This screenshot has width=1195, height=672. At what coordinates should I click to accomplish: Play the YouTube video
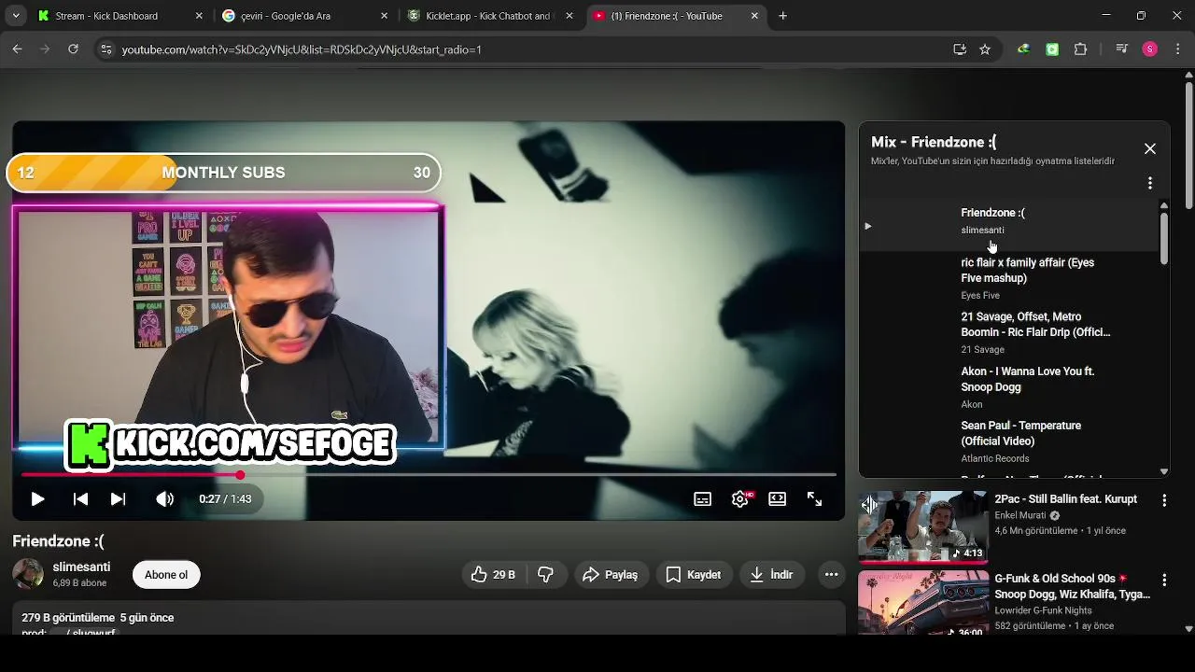(37, 499)
